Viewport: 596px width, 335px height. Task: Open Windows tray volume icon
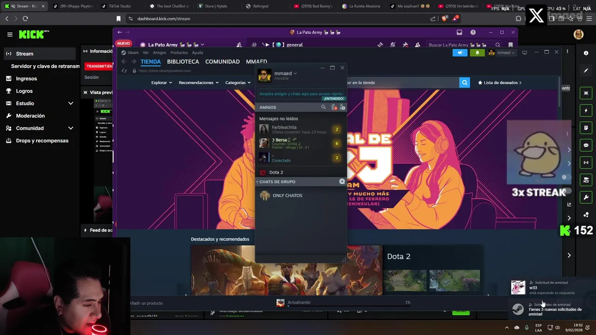[557, 328]
